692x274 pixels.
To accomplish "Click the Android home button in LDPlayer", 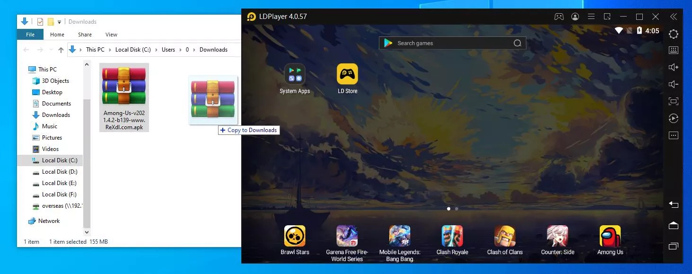I will pyautogui.click(x=674, y=225).
